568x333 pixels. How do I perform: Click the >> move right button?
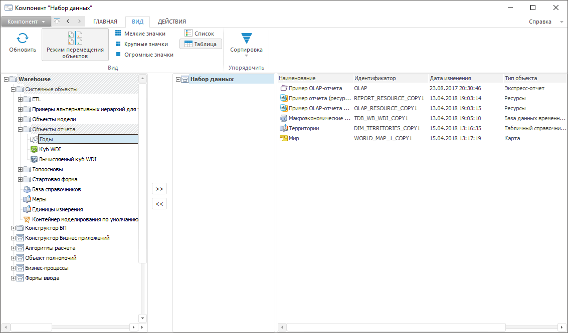point(159,189)
